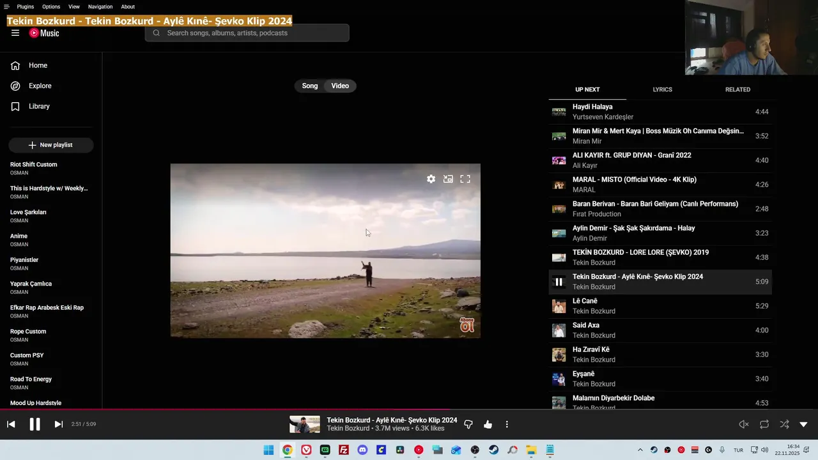Image resolution: width=818 pixels, height=460 pixels.
Task: Pause current track in queue list
Action: point(559,282)
